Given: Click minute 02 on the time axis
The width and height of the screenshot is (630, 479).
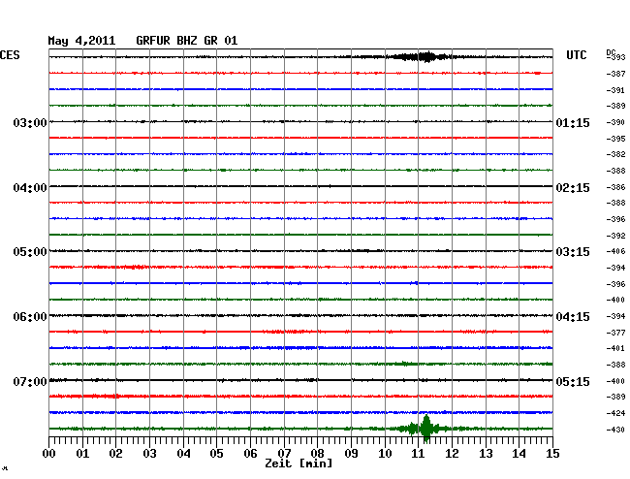Looking at the screenshot, I should (x=115, y=454).
